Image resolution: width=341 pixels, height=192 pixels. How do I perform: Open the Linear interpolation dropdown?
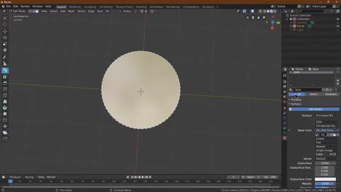(327, 139)
